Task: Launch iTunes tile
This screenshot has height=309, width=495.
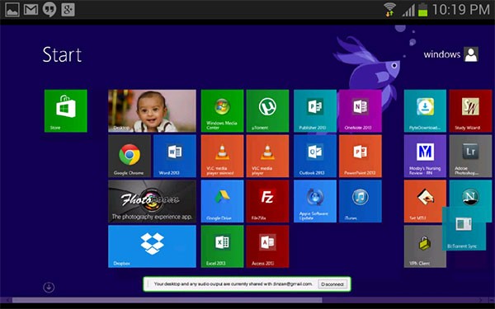Action: click(x=361, y=201)
